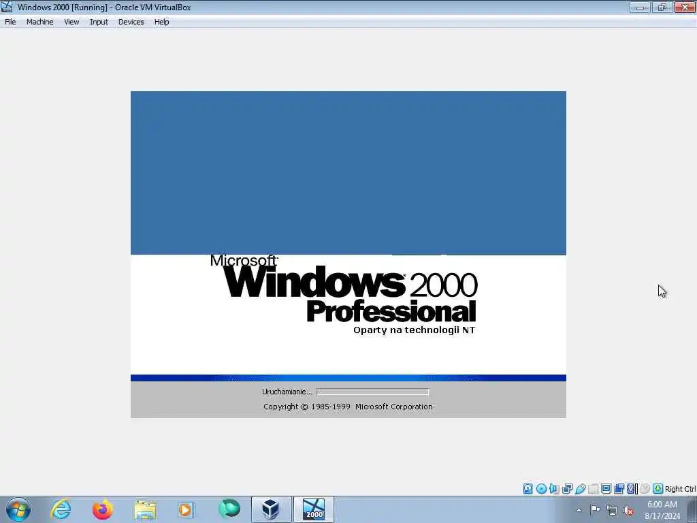Switch to VirtualBox Manager taskbar button
This screenshot has height=523, width=697.
tap(271, 509)
